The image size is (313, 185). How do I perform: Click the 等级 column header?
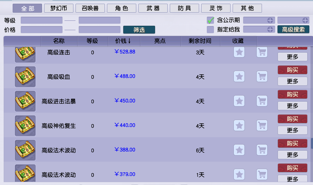(92, 41)
